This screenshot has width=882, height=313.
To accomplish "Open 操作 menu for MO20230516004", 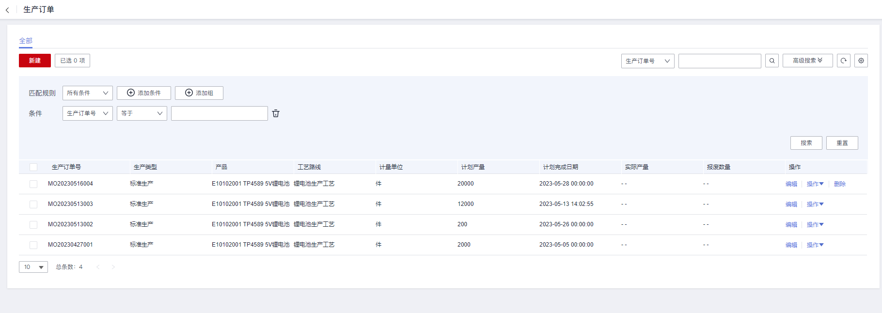I will [815, 184].
